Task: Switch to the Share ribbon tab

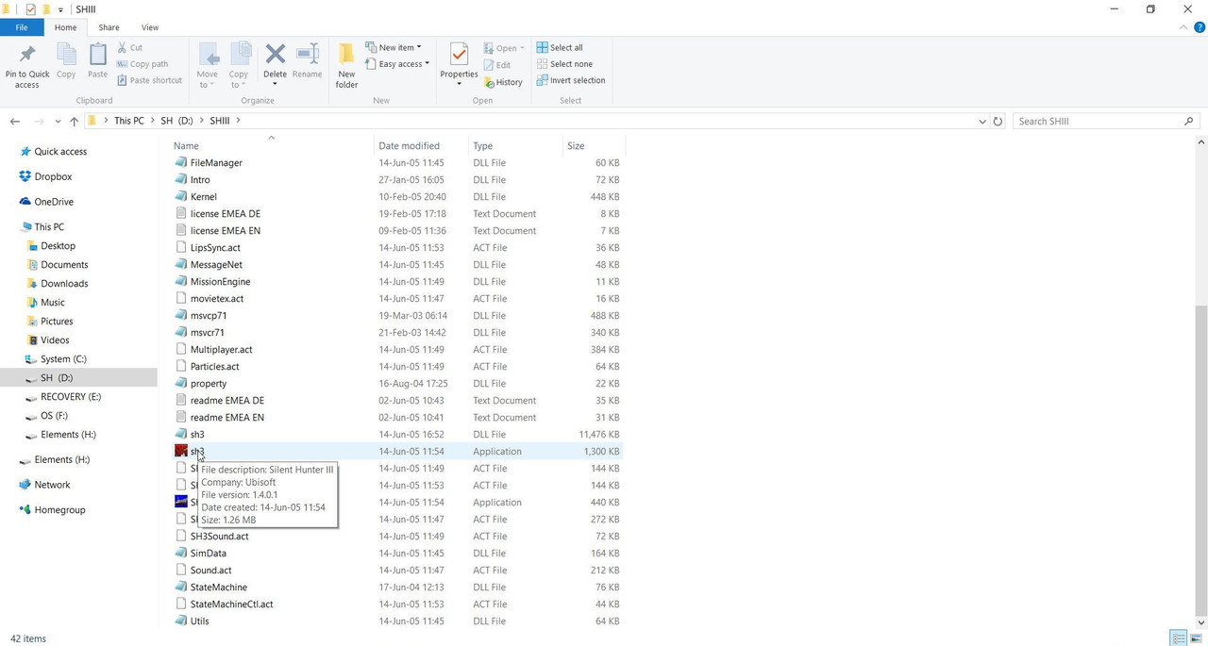Action: [x=109, y=27]
